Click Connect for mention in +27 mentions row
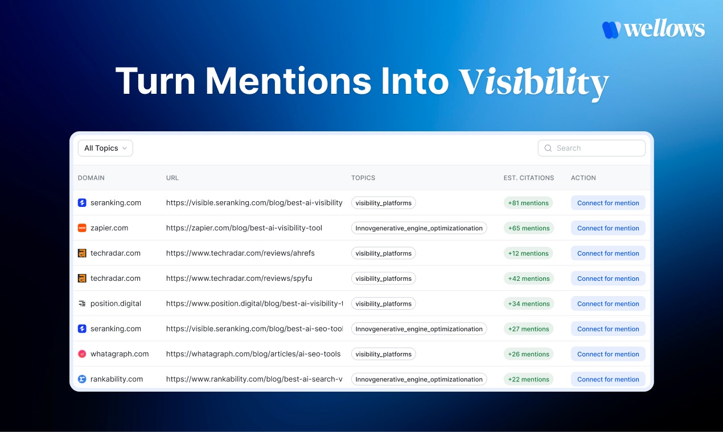 coord(608,329)
